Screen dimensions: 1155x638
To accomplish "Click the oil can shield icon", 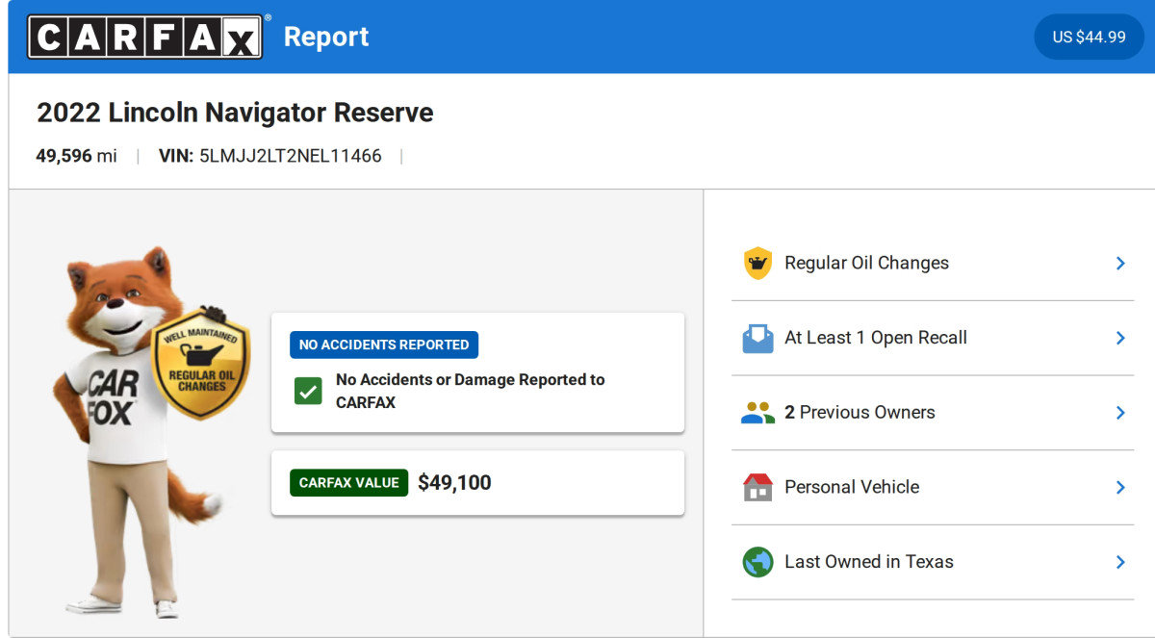I will (x=757, y=263).
